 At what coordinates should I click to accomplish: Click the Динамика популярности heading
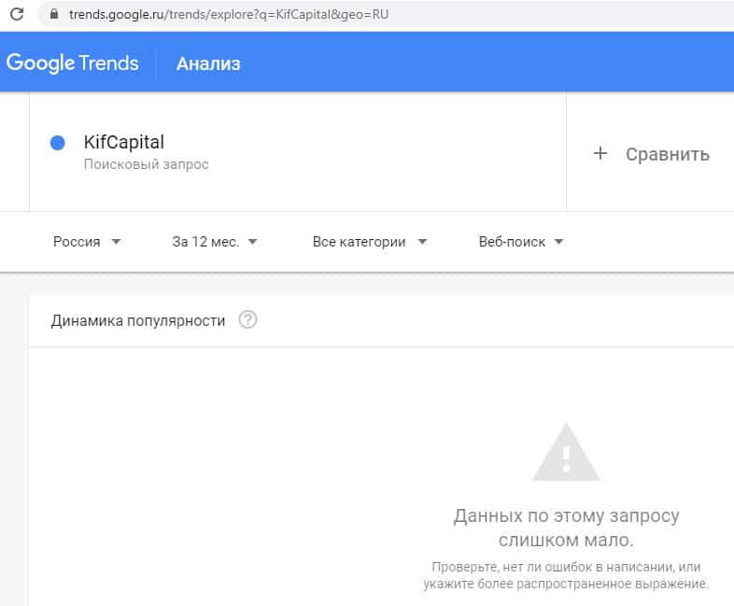[x=138, y=320]
